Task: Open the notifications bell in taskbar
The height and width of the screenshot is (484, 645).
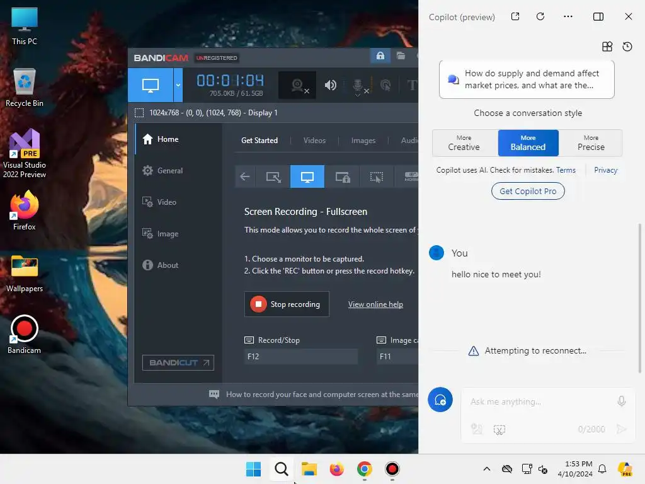Action: 602,469
